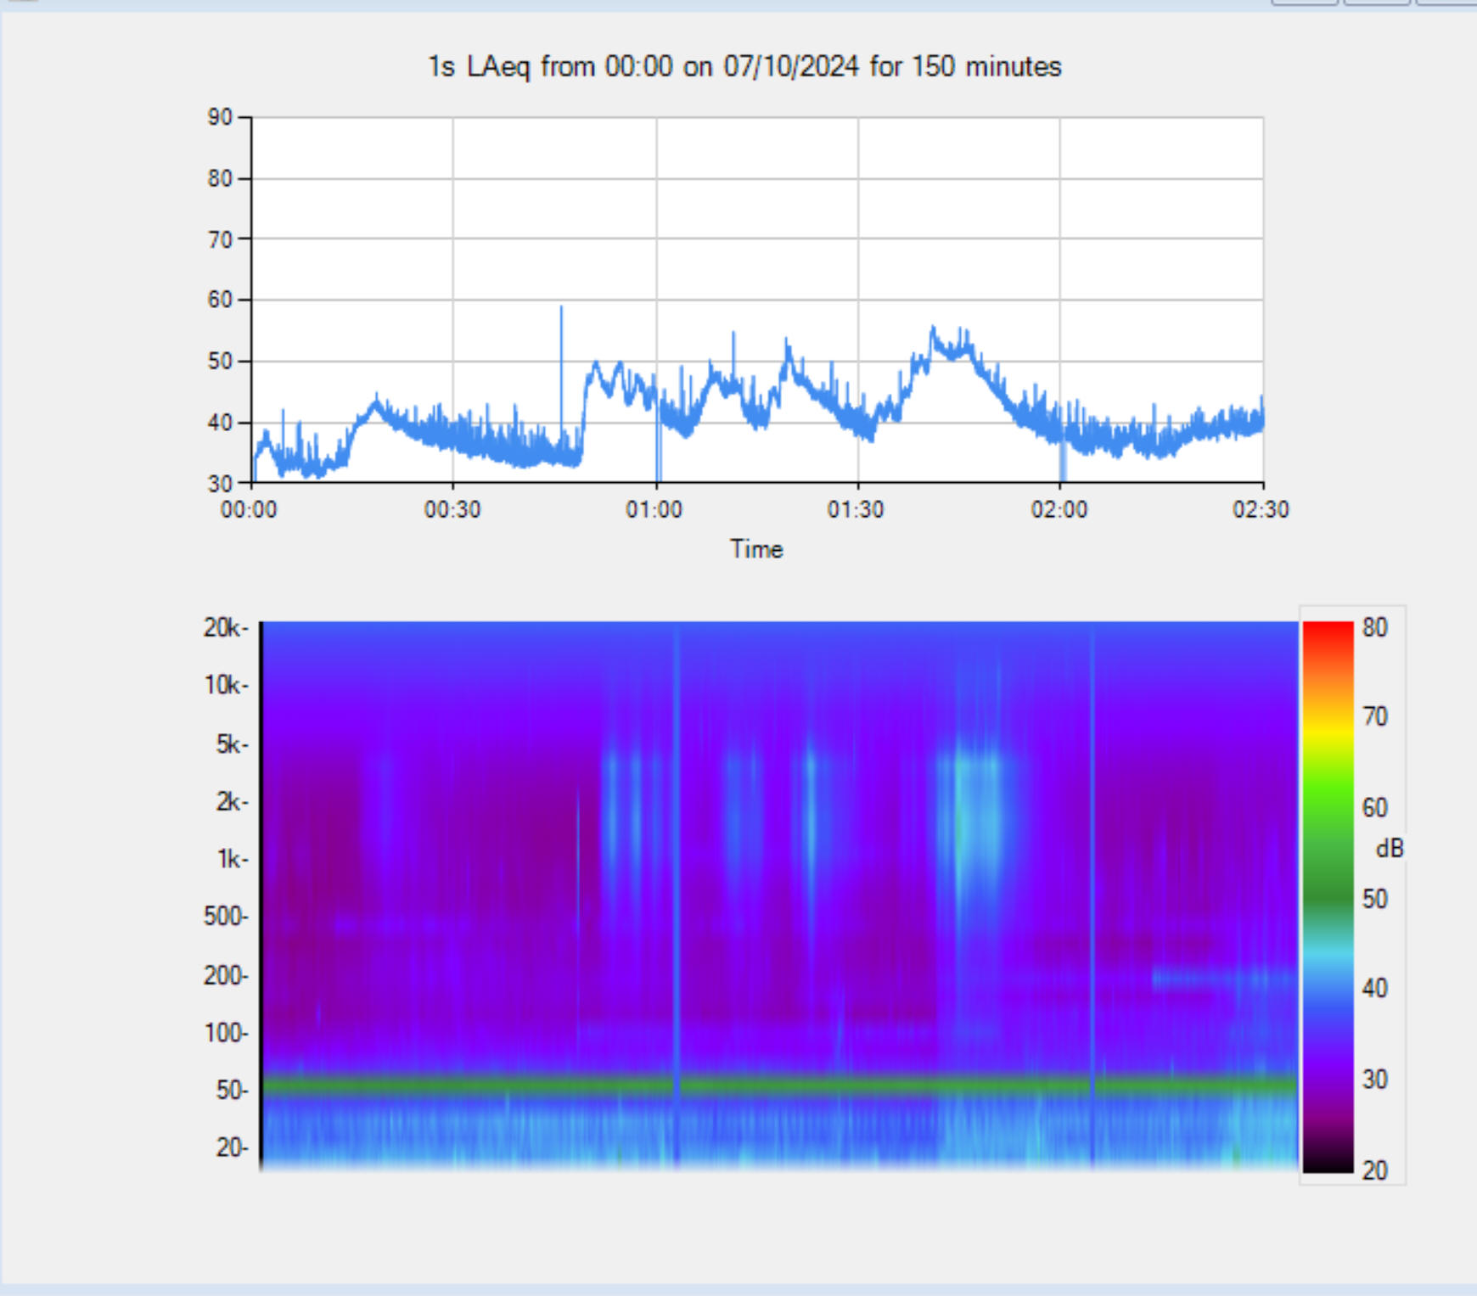
Task: Click the "Time" x-axis title
Action: pyautogui.click(x=755, y=549)
